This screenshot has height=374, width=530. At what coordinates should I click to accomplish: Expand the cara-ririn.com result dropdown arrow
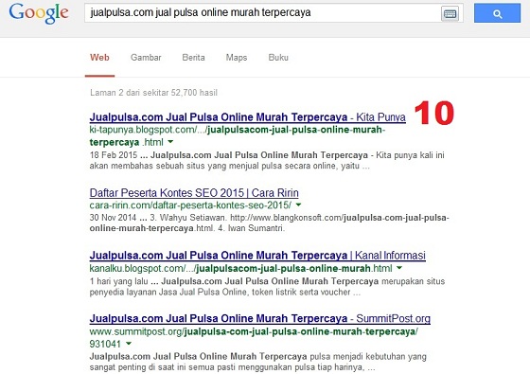298,205
